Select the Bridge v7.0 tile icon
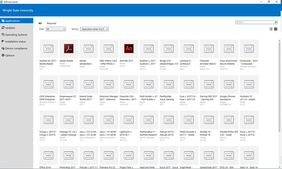Screen dimensions: 282x169 [169, 49]
